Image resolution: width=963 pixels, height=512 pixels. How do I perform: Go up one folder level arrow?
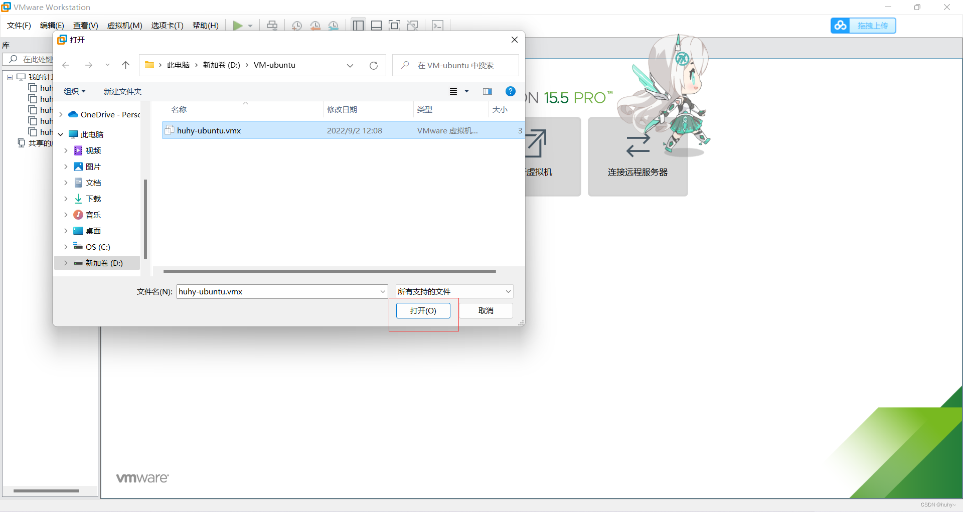pyautogui.click(x=125, y=65)
